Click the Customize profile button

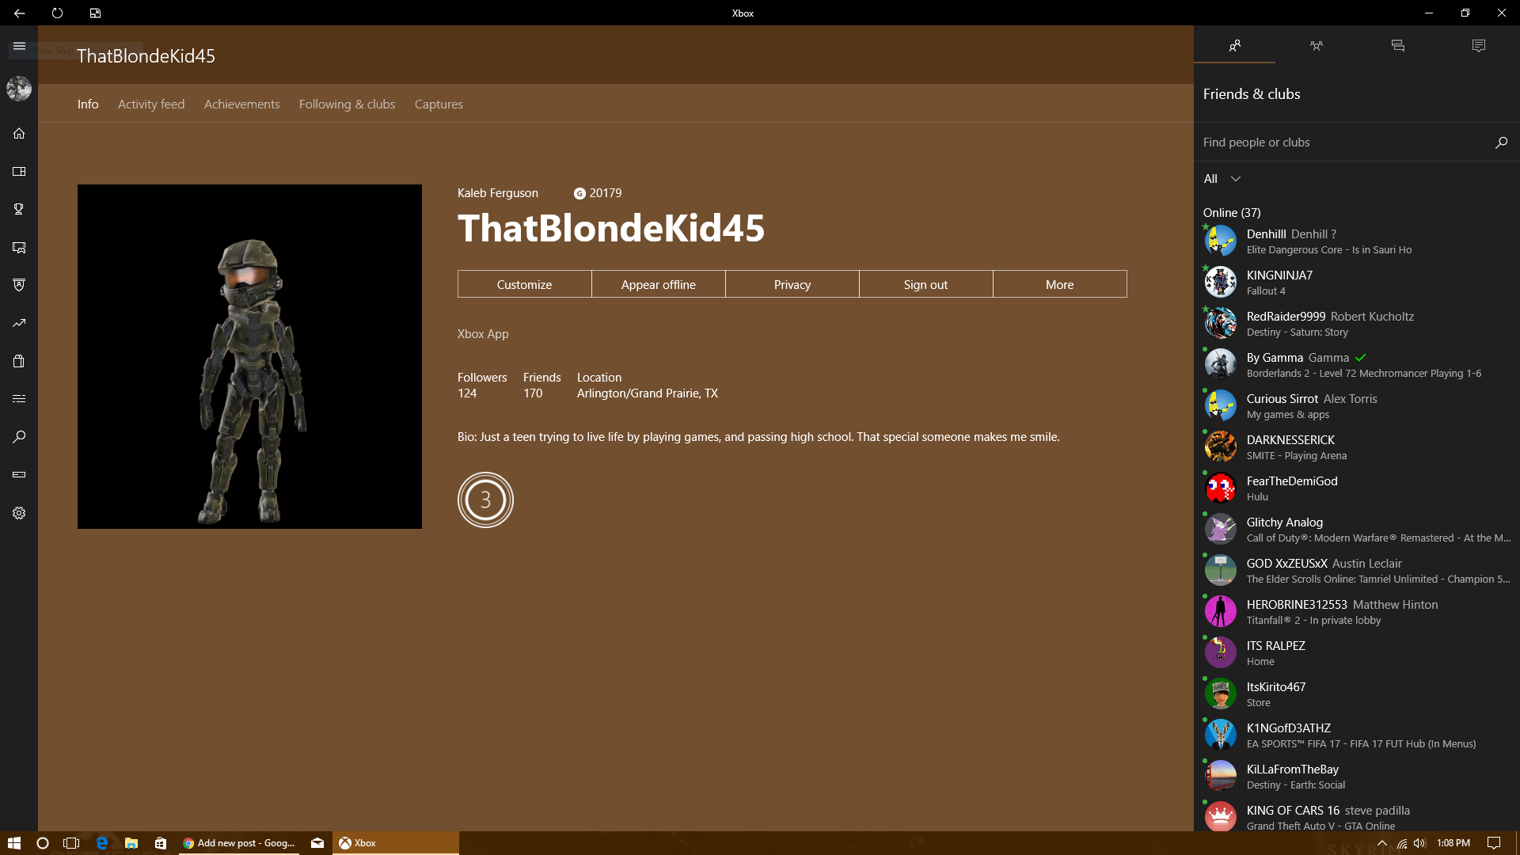(524, 284)
